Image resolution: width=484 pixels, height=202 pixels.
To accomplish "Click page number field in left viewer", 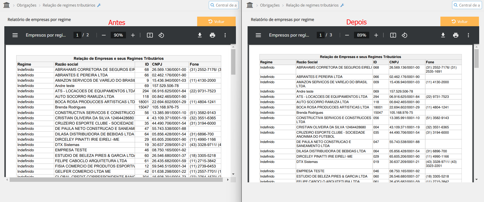I will 77,35.
